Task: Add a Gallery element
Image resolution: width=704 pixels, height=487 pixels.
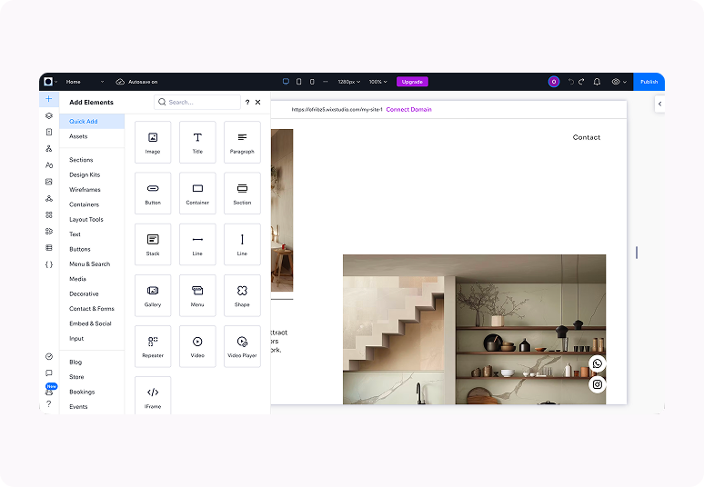Action: (x=153, y=295)
